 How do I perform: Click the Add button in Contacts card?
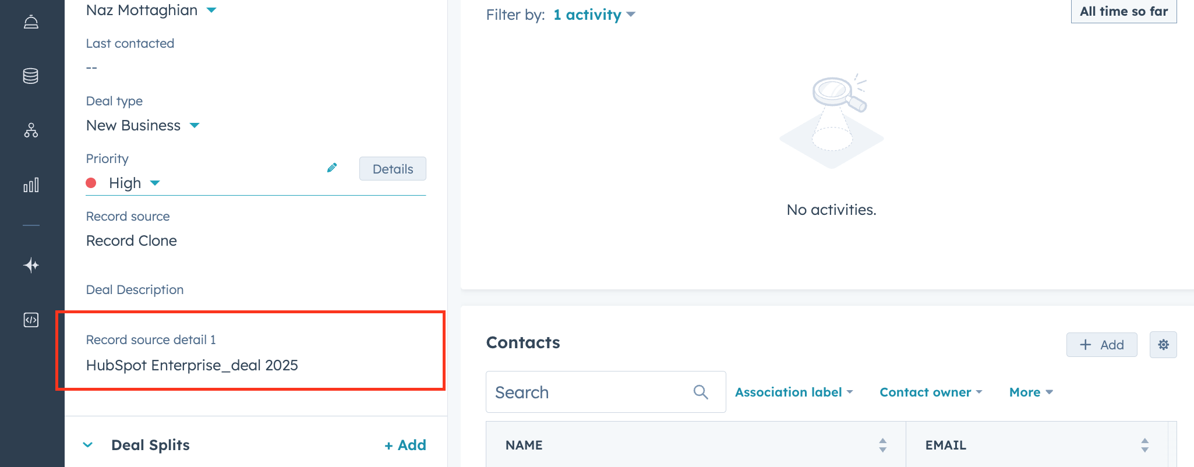coord(1101,345)
